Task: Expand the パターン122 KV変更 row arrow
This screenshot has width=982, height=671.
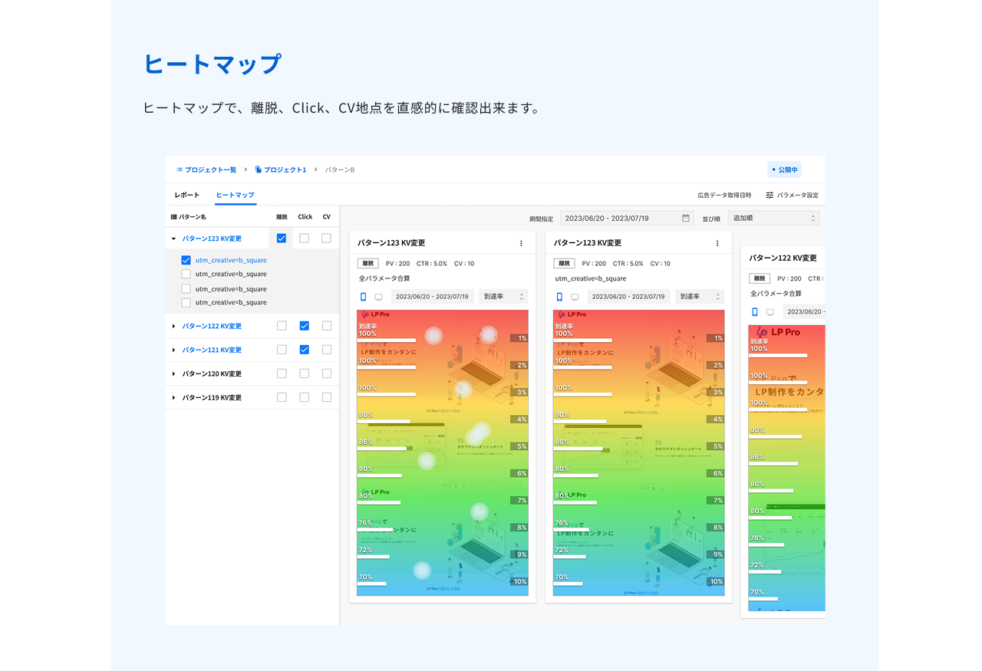Action: [173, 326]
